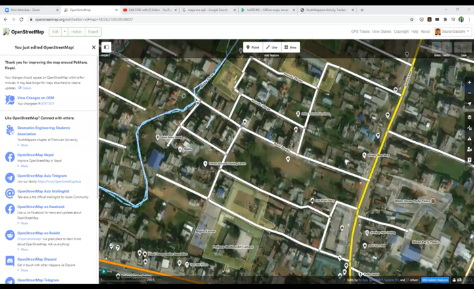This screenshot has width=474, height=289.
Task: Open the Help menu link
Action: click(x=415, y=32)
